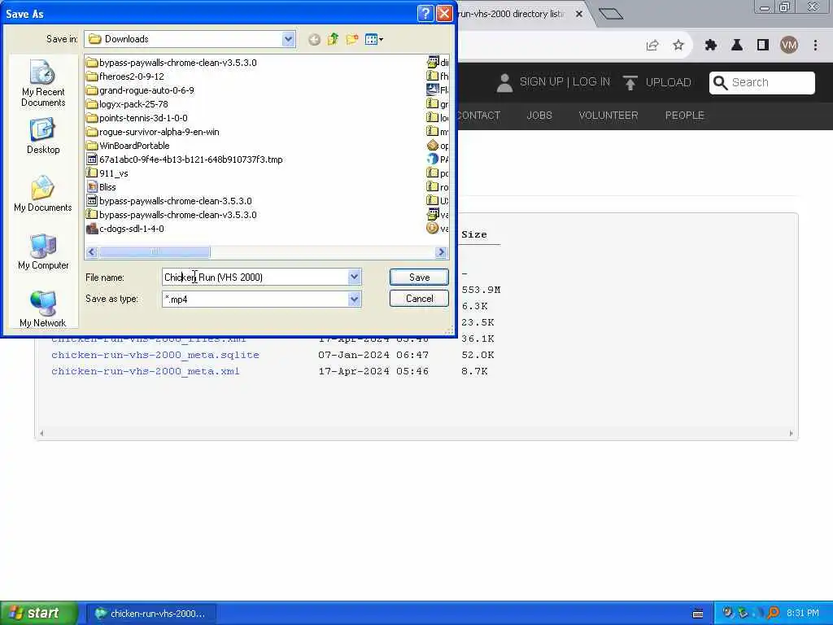
Task: Click chicken-run-vhs-2000 taskbar button
Action: point(150,614)
